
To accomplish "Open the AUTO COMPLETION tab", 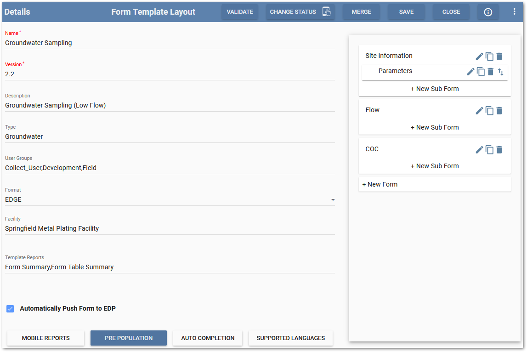I will coord(207,338).
